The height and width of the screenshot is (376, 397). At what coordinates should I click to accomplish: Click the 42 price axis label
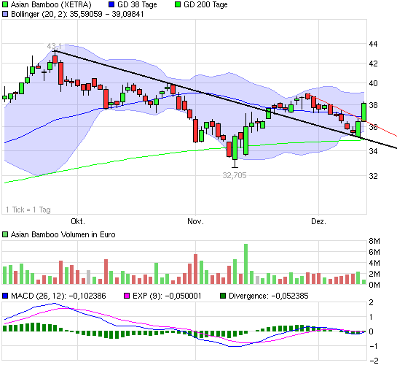[x=373, y=64]
